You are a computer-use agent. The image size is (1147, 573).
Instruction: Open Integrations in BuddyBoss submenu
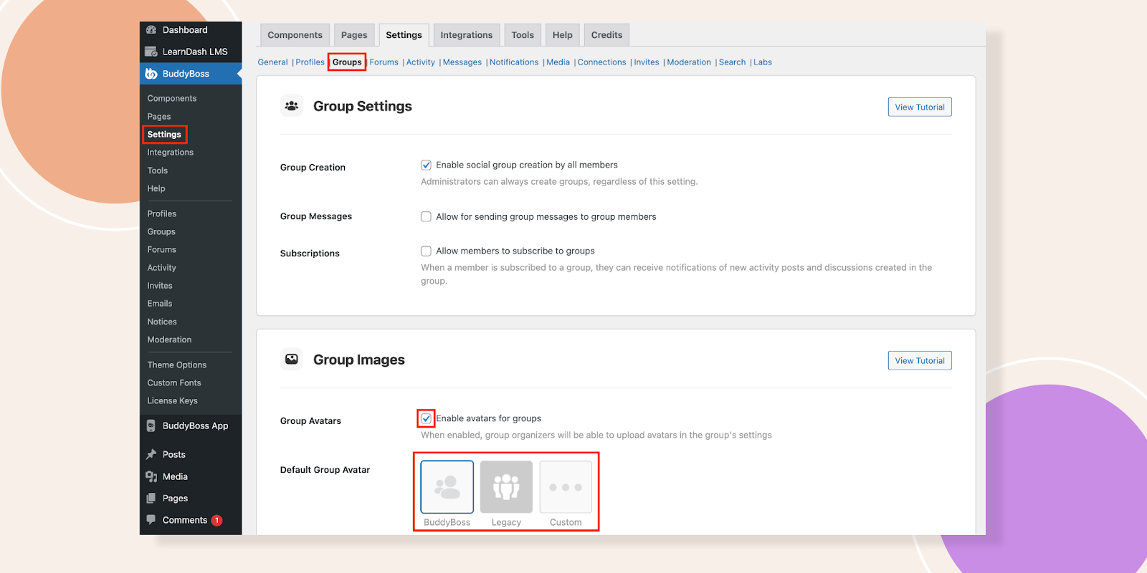[171, 153]
